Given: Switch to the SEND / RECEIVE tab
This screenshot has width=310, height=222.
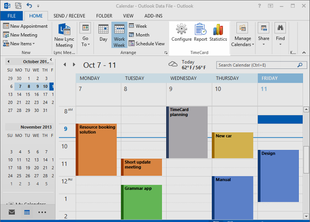Looking at the screenshot, I should coord(69,16).
